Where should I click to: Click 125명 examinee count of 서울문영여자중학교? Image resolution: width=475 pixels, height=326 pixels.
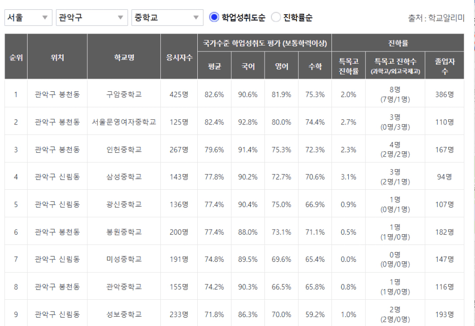179,122
